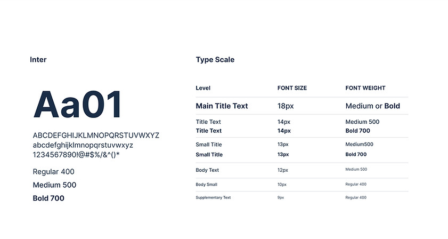The width and height of the screenshot is (448, 239).
Task: Click the numbers and symbols line
Action: [x=76, y=155]
